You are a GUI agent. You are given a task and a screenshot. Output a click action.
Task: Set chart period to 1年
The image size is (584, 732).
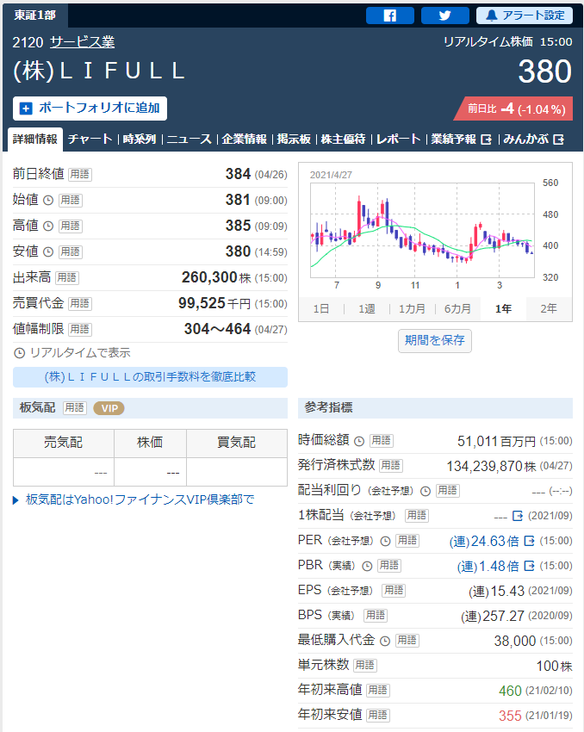click(x=503, y=309)
